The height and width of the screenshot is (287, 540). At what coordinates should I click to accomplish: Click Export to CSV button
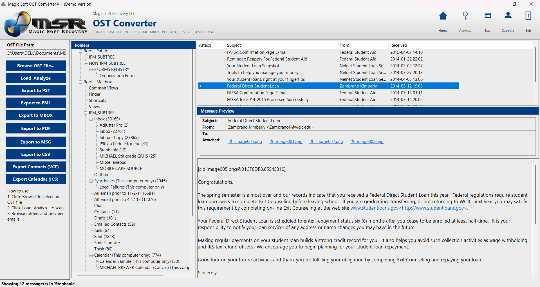click(36, 154)
